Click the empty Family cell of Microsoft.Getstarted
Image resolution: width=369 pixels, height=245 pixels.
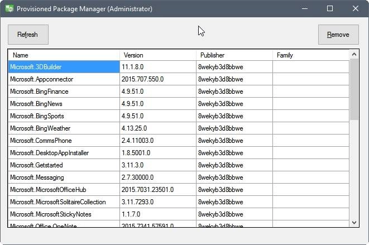coord(311,165)
